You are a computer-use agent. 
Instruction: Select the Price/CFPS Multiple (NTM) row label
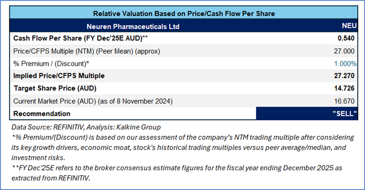(86, 51)
